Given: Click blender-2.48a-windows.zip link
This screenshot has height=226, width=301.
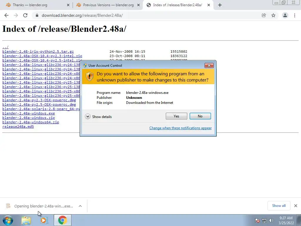Looking at the screenshot, I should point(29,118).
